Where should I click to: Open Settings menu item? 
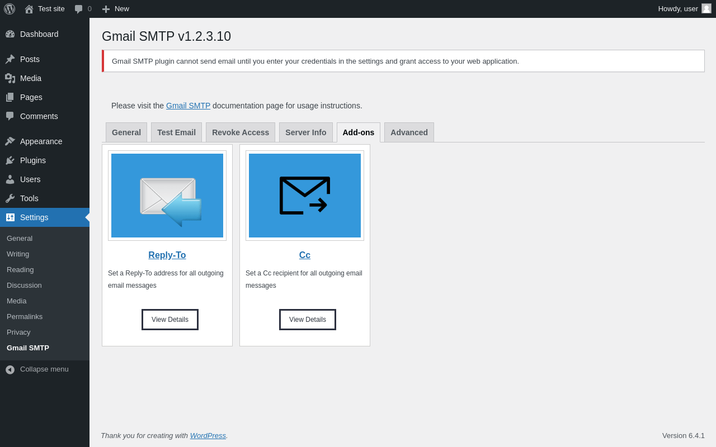click(45, 217)
